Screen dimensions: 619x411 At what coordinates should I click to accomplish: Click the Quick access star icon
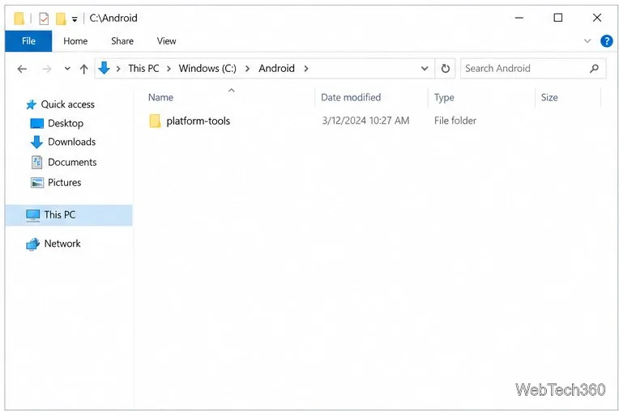(x=31, y=104)
